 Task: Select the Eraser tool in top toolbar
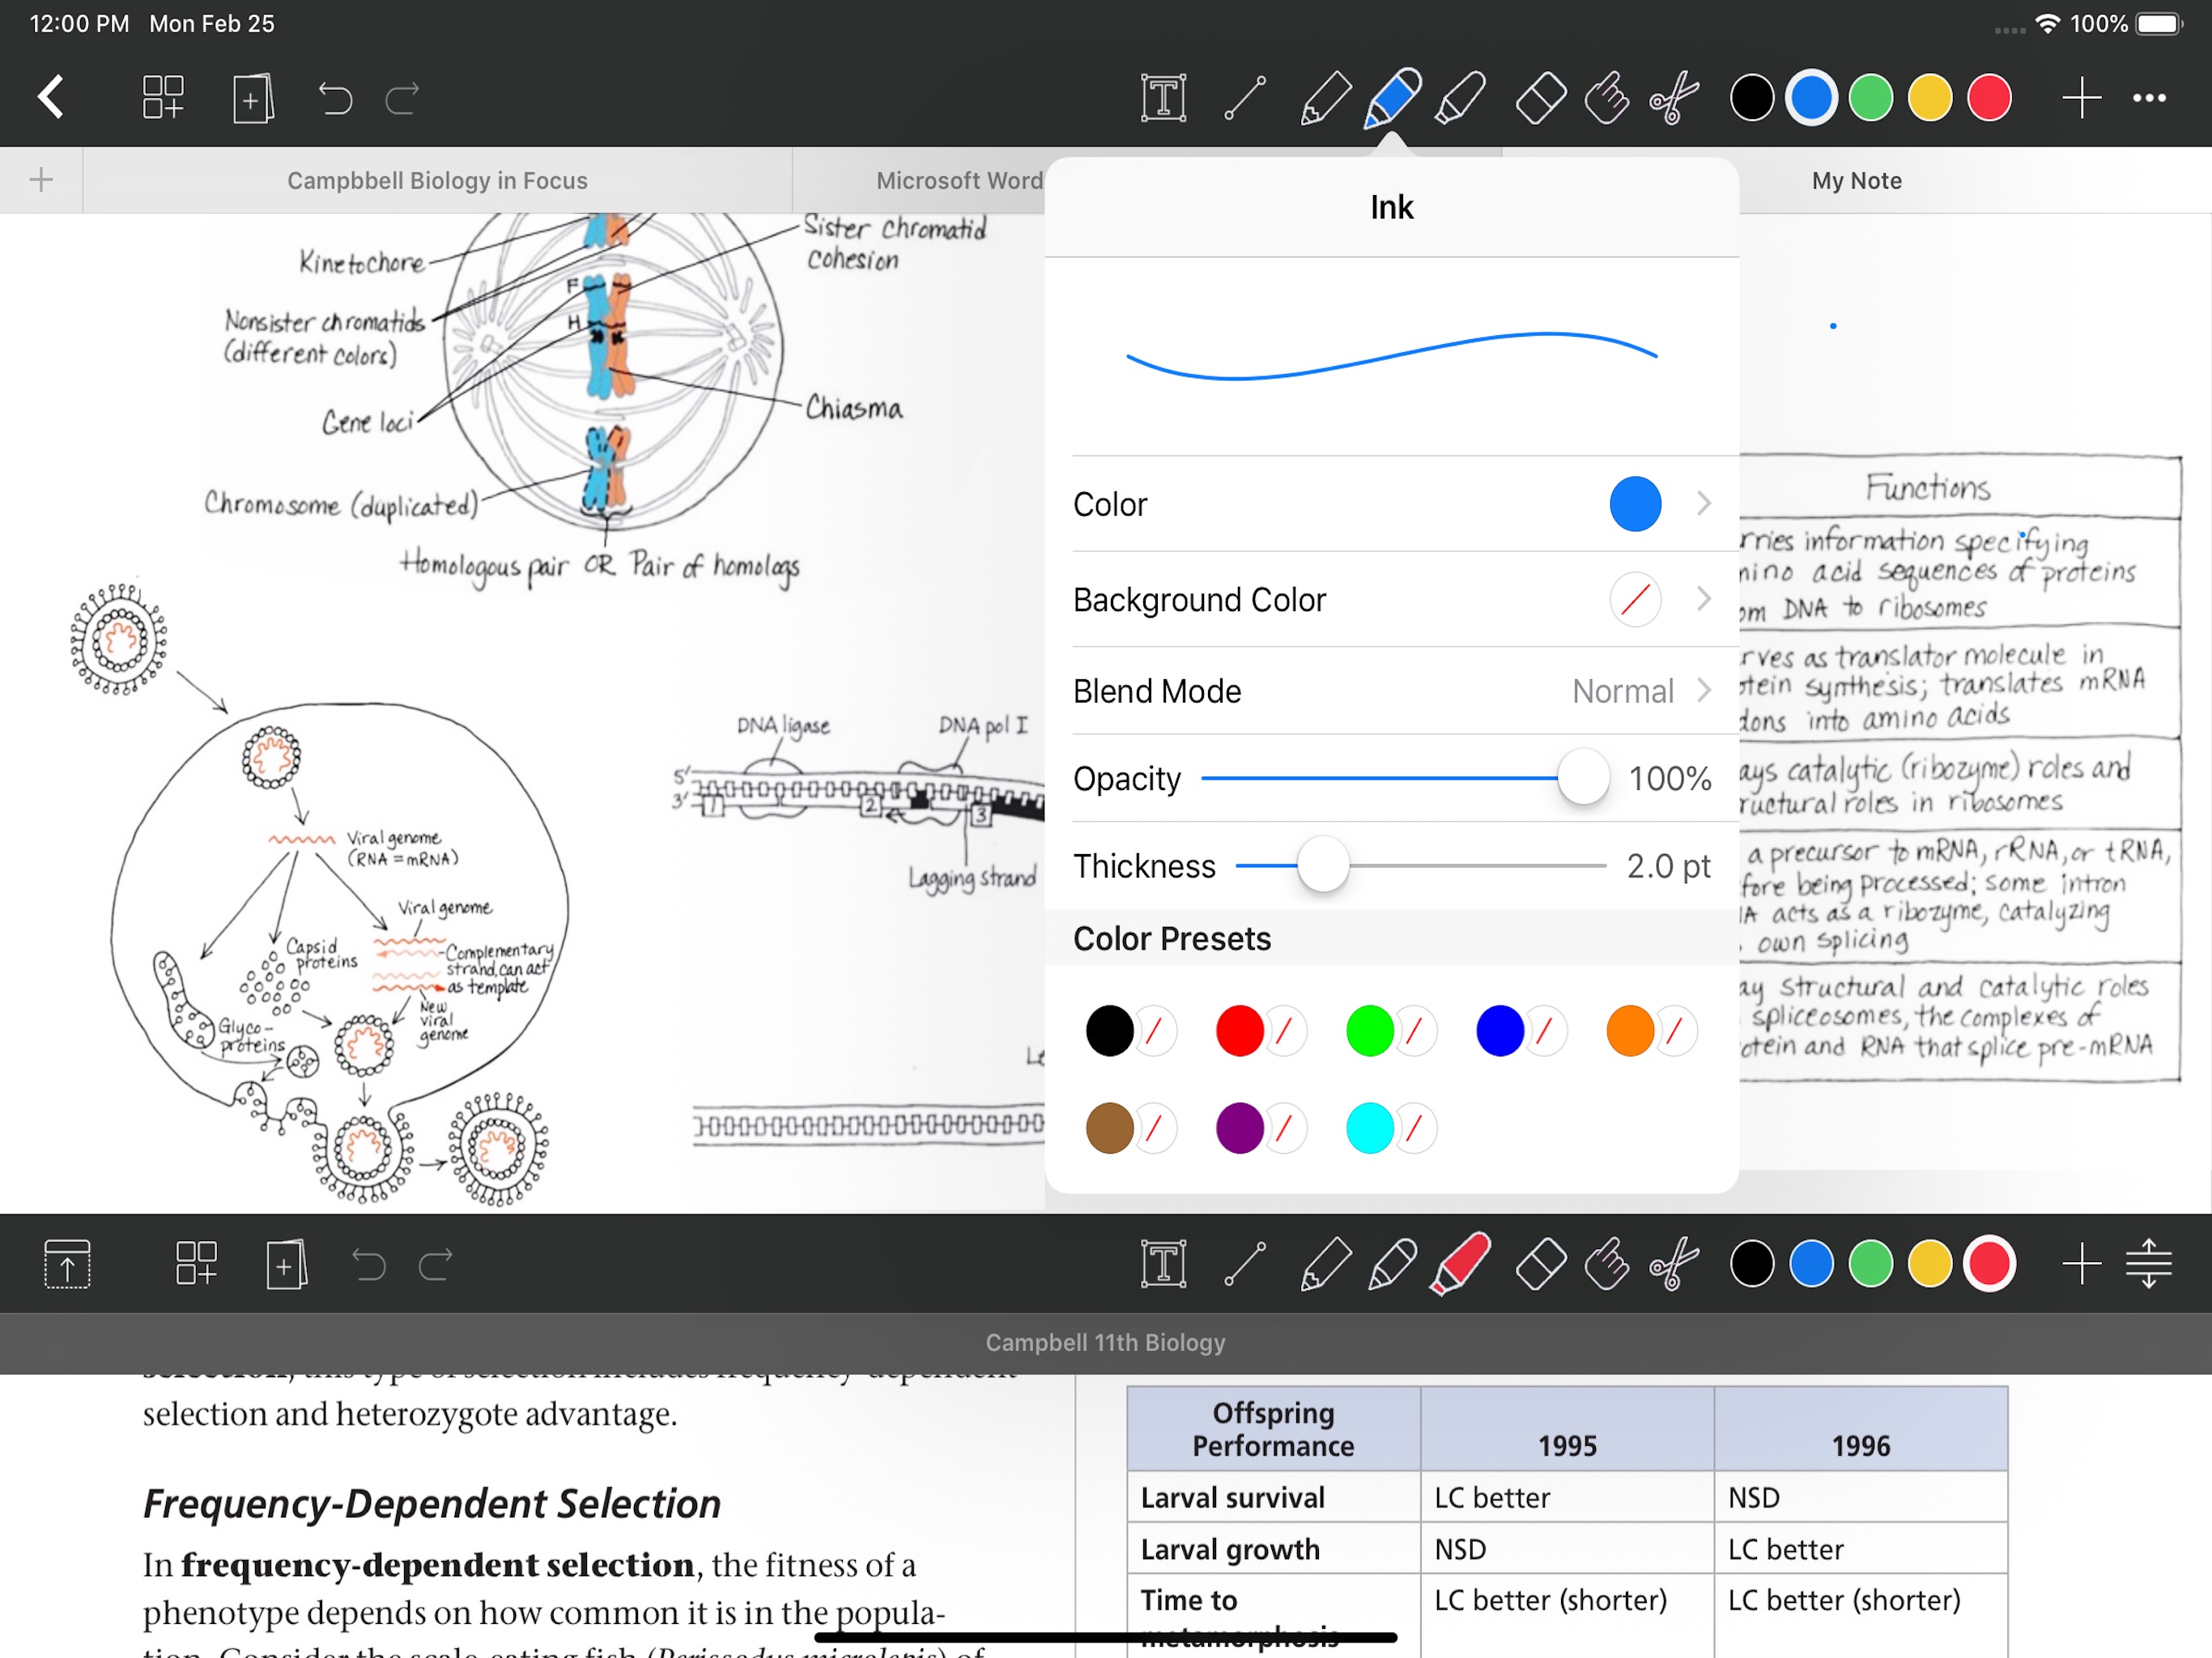click(x=1540, y=98)
